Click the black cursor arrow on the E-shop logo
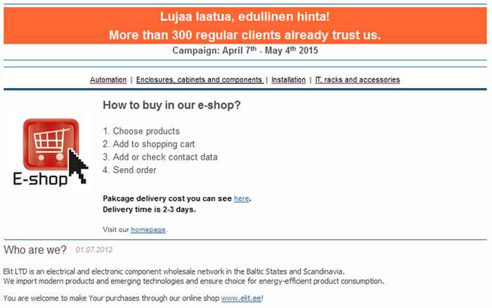492x308 pixels. pyautogui.click(x=78, y=166)
